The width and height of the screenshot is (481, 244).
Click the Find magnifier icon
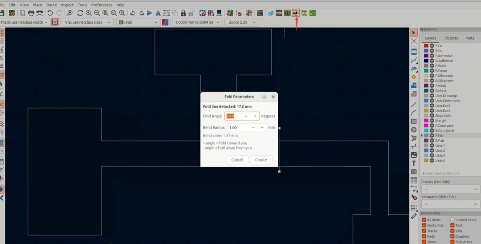69,13
